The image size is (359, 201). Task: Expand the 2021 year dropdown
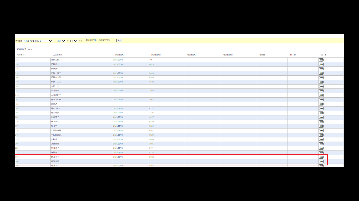(61, 41)
